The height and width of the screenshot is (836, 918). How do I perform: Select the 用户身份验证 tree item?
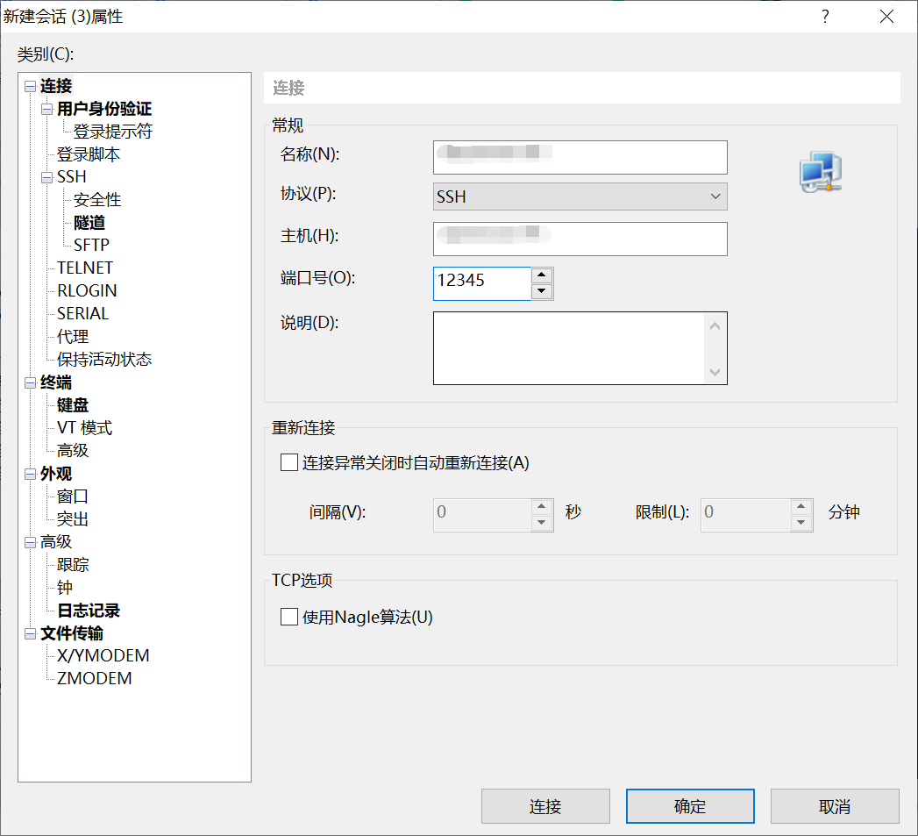[104, 109]
